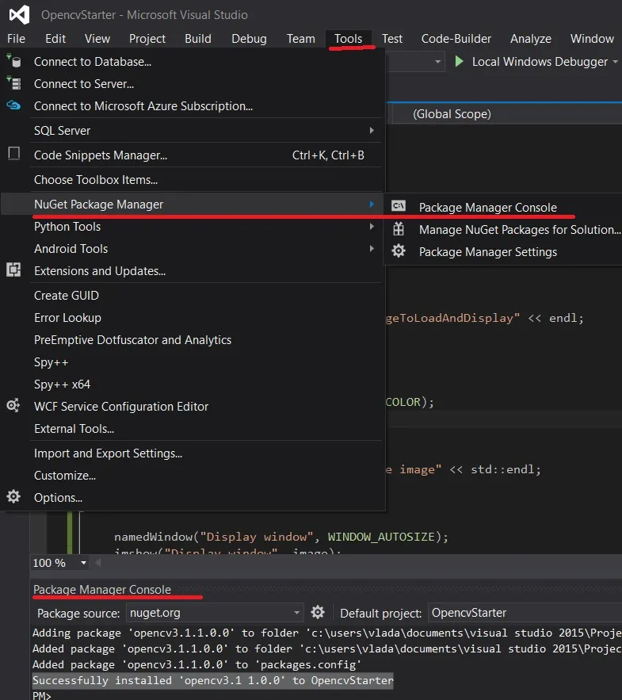Viewport: 622px width, 700px height.
Task: Open the Code-Builder menu
Action: (456, 39)
